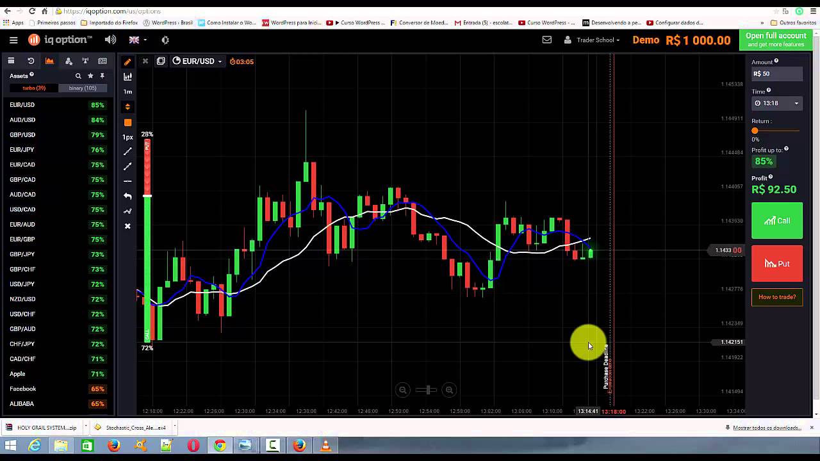
Task: Click the multi-chart layout icon
Action: click(x=161, y=61)
